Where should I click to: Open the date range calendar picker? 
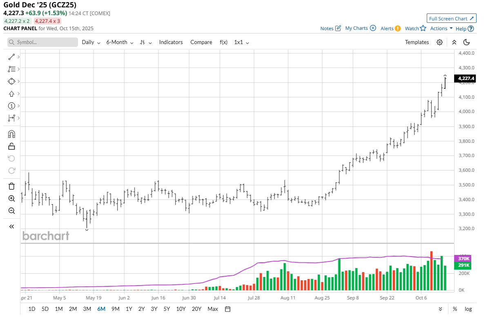coord(228,309)
